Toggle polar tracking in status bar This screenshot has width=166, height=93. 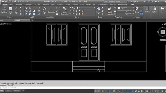point(114,91)
